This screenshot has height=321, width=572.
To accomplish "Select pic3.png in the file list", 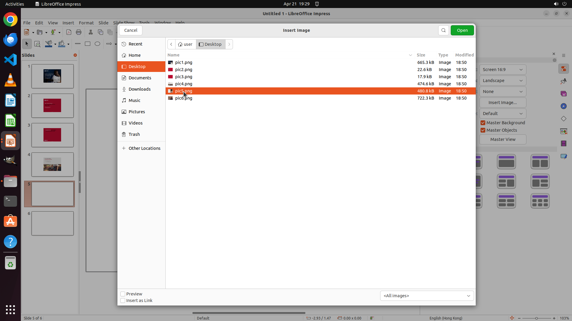I will 184,77.
